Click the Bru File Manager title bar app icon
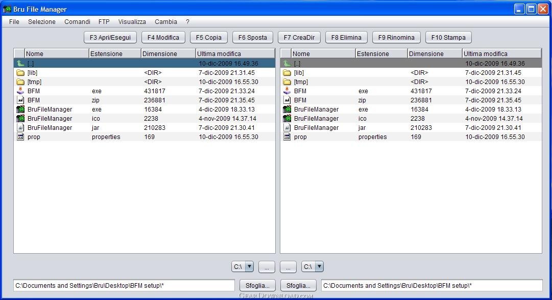The width and height of the screenshot is (552, 300). point(7,9)
